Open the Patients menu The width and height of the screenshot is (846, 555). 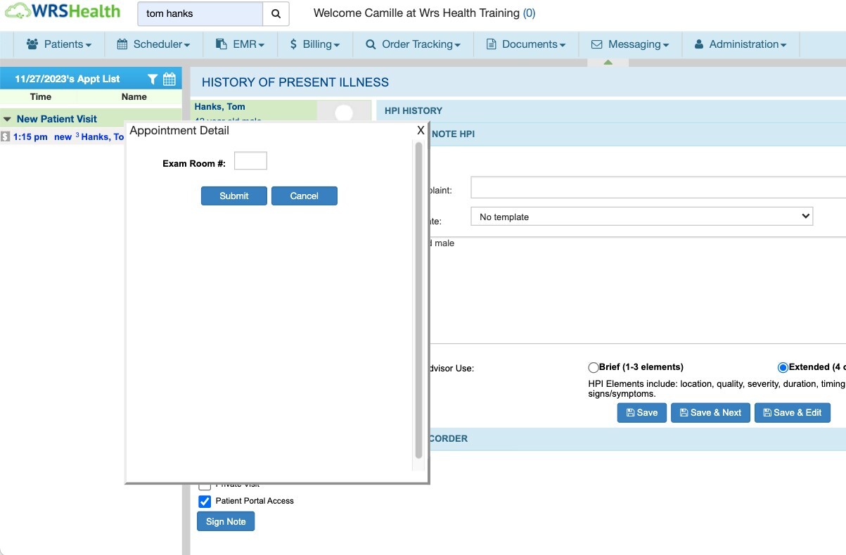[59, 44]
